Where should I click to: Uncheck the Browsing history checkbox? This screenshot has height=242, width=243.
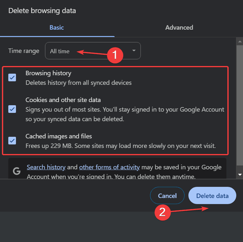tap(12, 77)
